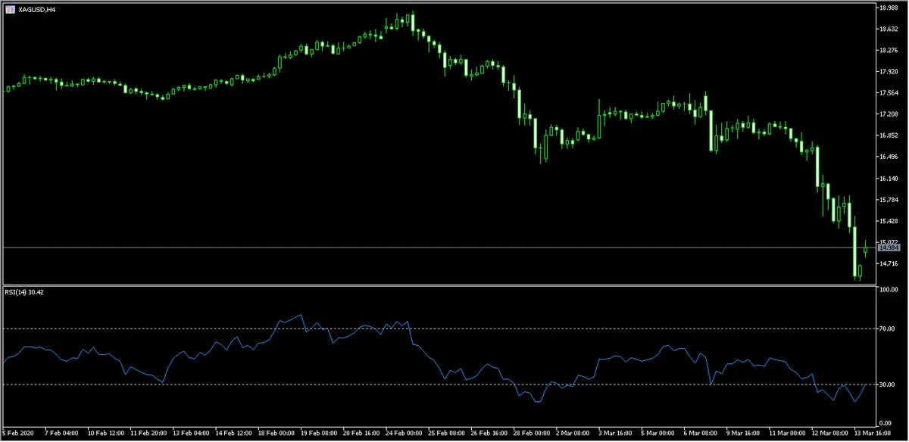This screenshot has width=909, height=442.
Task: Click the 17.564 level on price scale
Action: pos(889,93)
